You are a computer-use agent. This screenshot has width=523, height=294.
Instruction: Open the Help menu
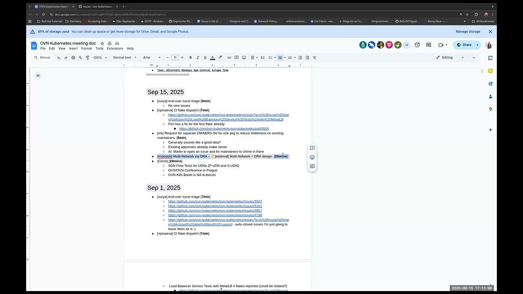click(130, 49)
